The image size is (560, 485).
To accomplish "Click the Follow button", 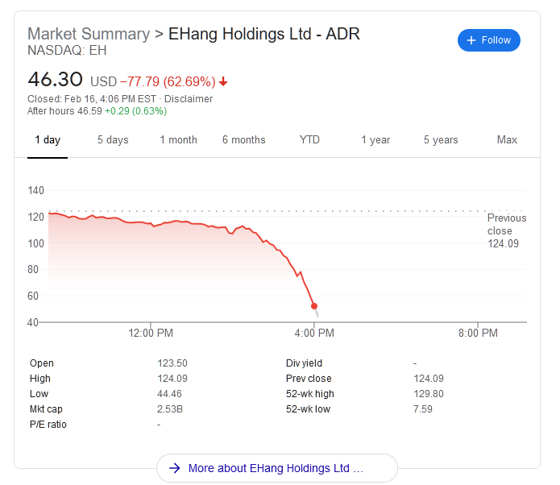I will point(488,40).
